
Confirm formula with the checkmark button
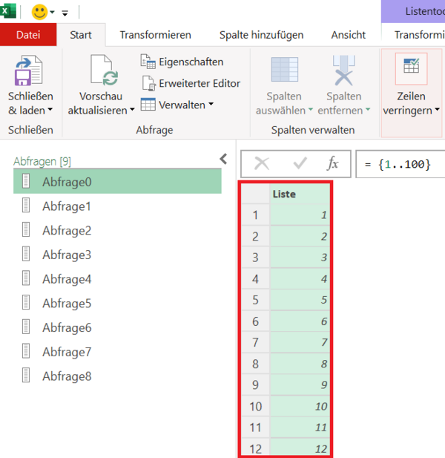300,163
